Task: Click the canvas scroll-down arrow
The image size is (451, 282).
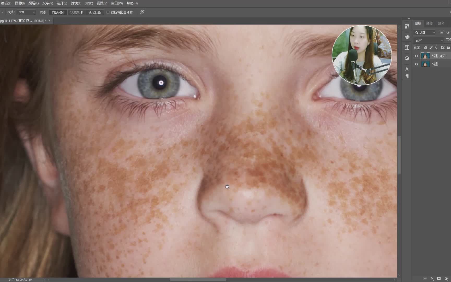Action: coord(399,275)
